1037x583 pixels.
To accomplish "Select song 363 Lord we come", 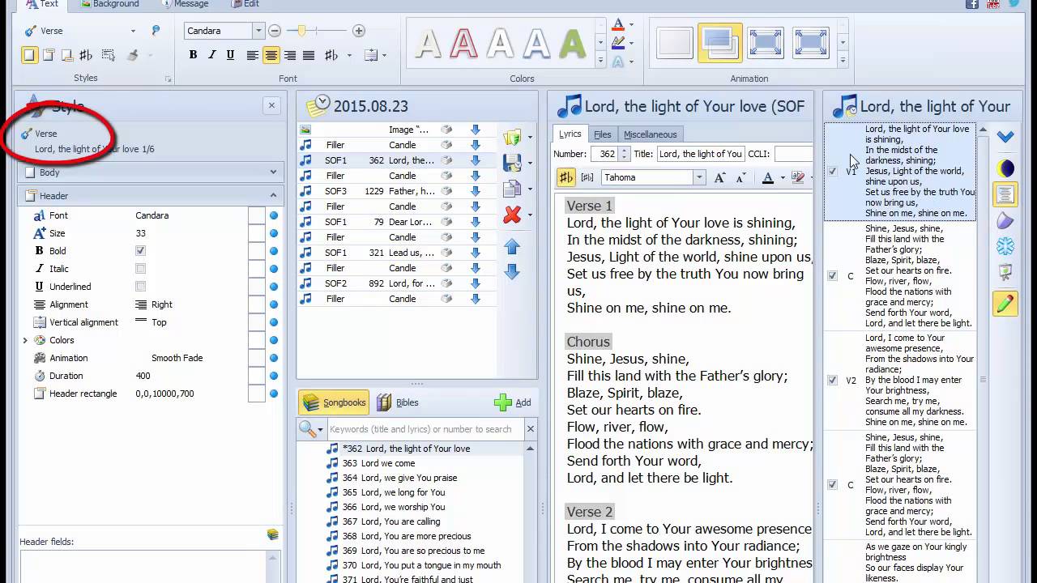I will click(x=378, y=463).
